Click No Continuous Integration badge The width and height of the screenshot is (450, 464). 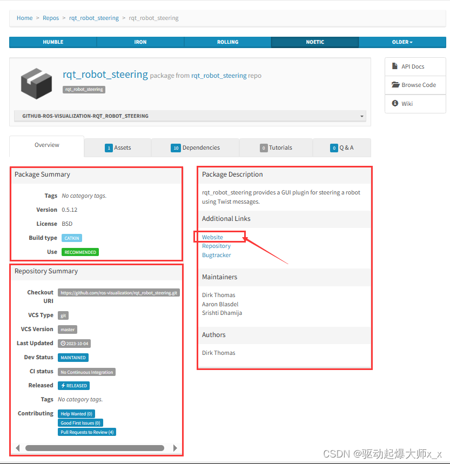[86, 372]
